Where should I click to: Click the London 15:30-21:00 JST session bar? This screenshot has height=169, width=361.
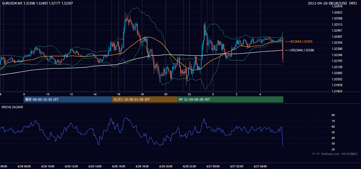click(x=145, y=99)
